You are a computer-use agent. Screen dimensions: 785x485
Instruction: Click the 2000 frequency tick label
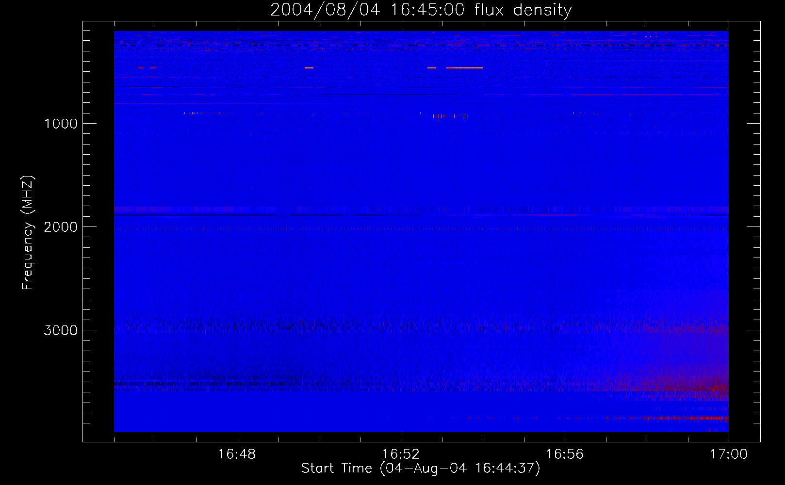tap(61, 227)
